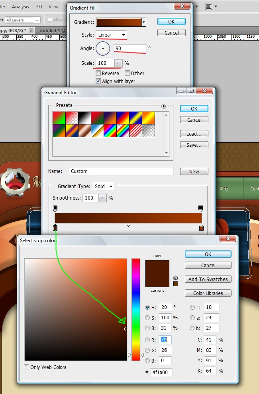Select the Lab a radio button

click(x=192, y=318)
